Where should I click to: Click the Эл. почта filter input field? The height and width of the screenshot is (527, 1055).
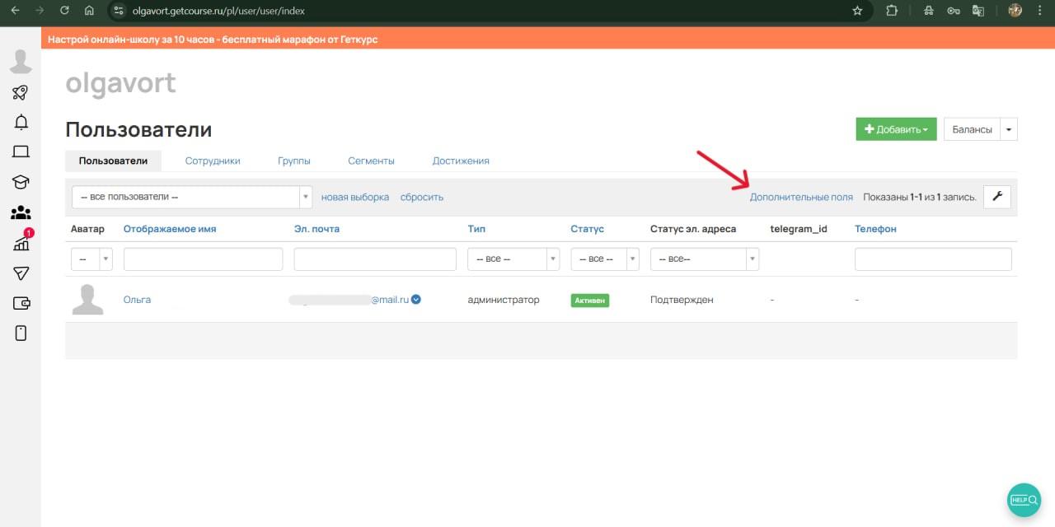pos(375,259)
